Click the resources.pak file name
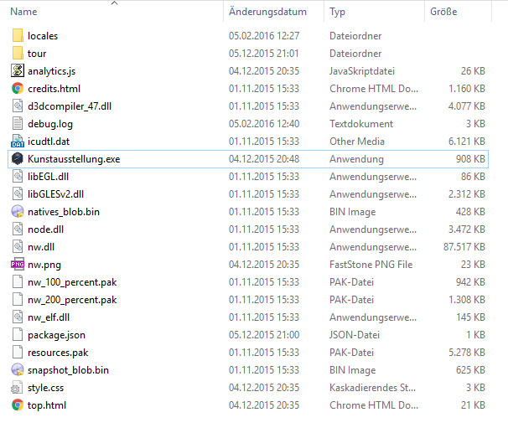Screen dimensions: 508x433 tap(58, 353)
